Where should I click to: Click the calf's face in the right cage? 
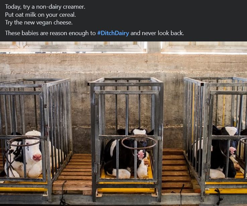[230, 141]
